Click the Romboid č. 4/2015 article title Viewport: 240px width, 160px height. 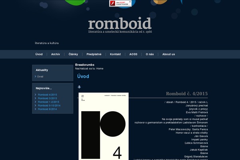(x=187, y=94)
